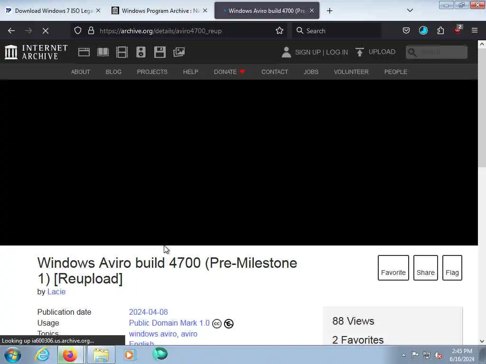Open the Audio speaker icon
The width and height of the screenshot is (486, 364).
pos(140,52)
